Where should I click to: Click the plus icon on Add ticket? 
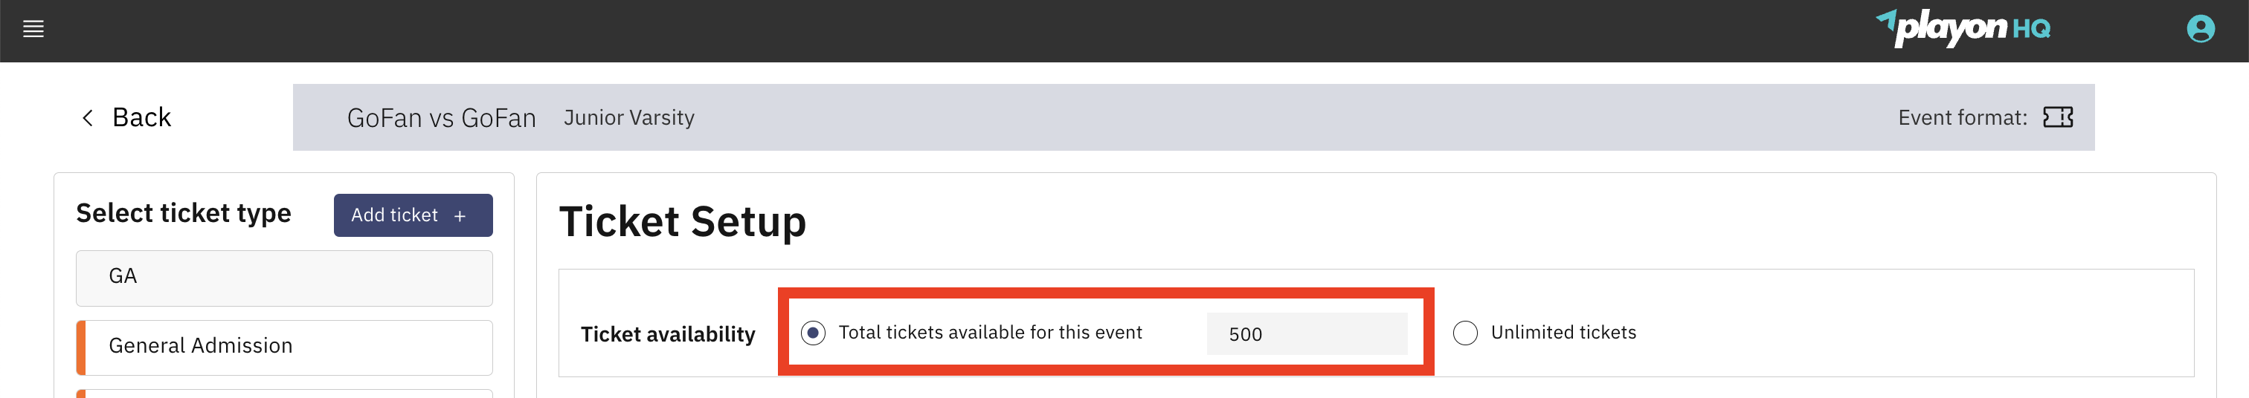[x=460, y=216]
